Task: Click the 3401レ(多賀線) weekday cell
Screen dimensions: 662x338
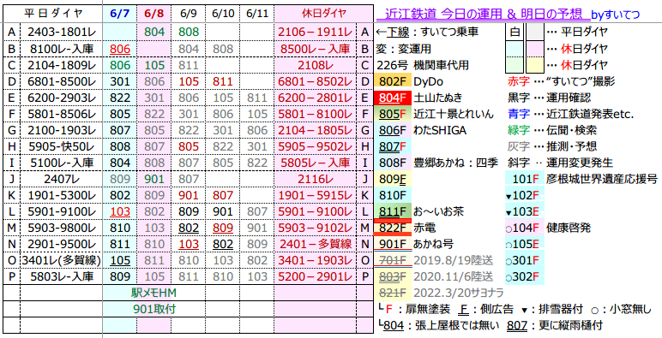Action: pyautogui.click(x=61, y=261)
